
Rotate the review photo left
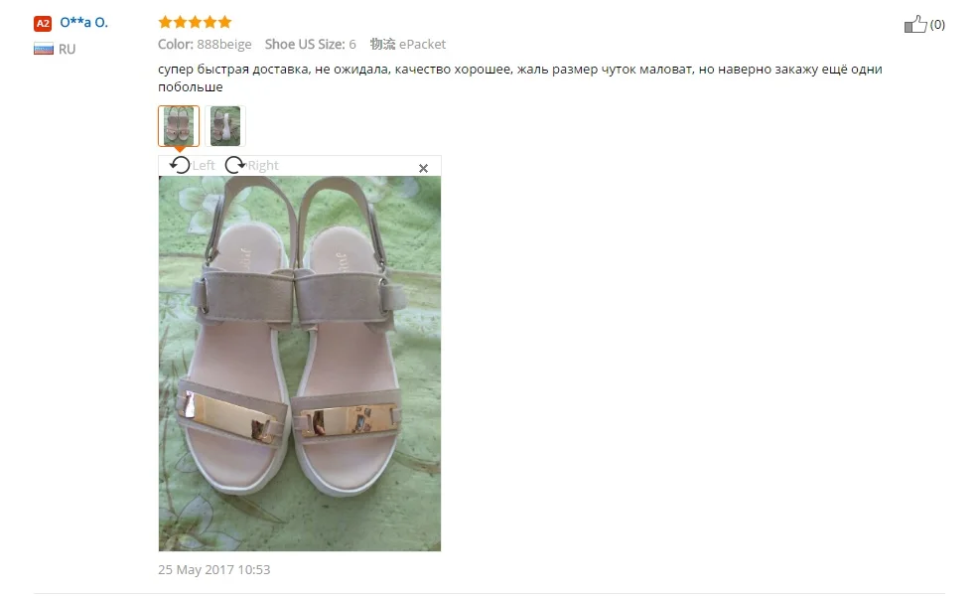tap(181, 165)
